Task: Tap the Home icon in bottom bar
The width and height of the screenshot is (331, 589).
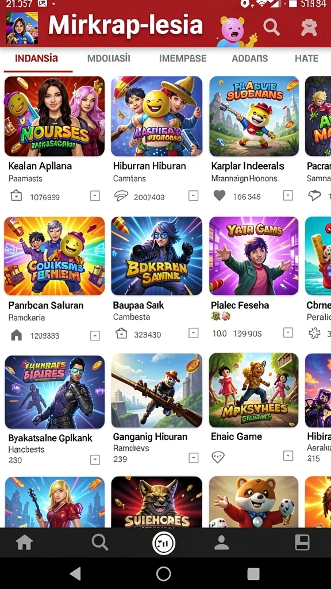Action: (x=24, y=542)
